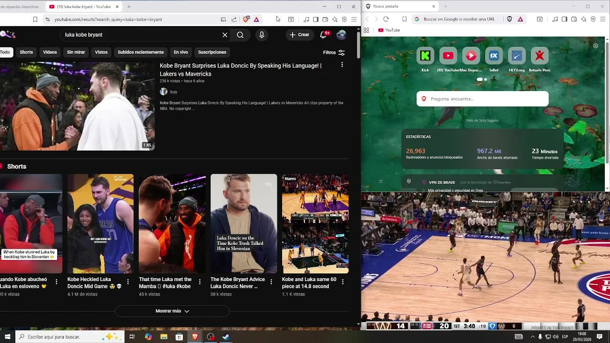Select the Suscripciones filter chip
This screenshot has width=610, height=343.
(x=212, y=52)
